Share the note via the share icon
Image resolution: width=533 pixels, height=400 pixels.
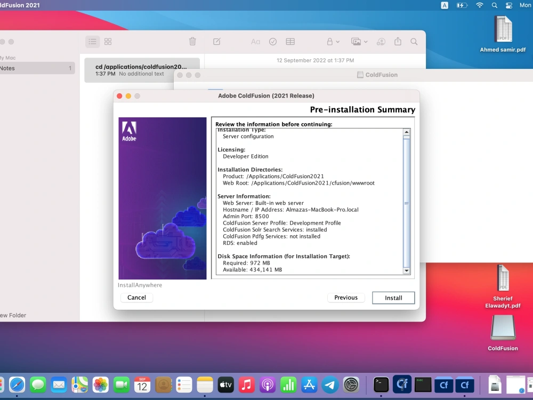click(398, 41)
